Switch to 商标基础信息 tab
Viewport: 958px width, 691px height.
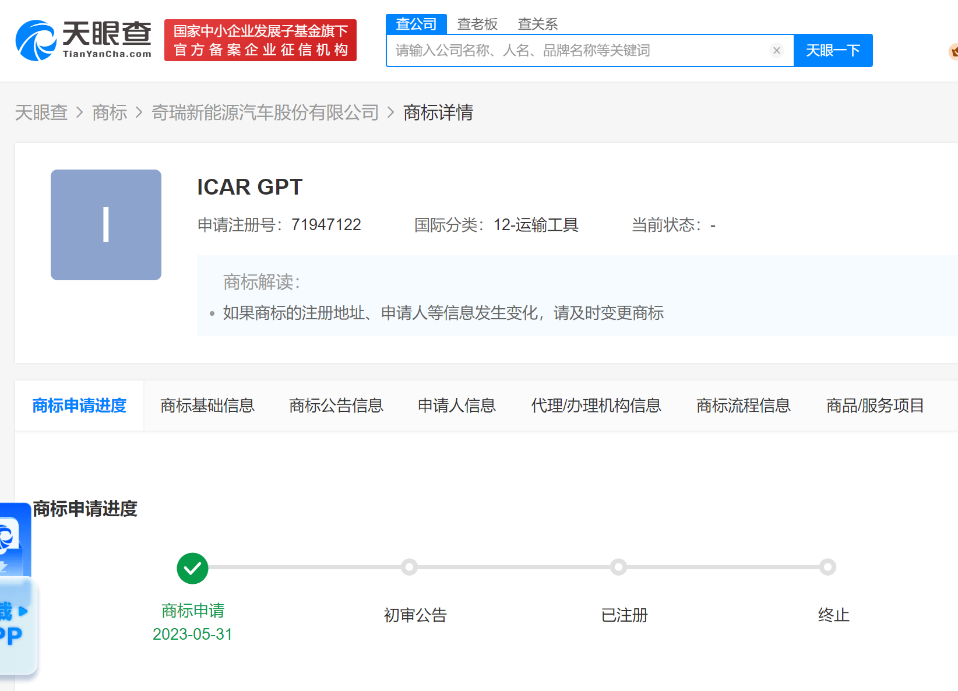(x=207, y=406)
